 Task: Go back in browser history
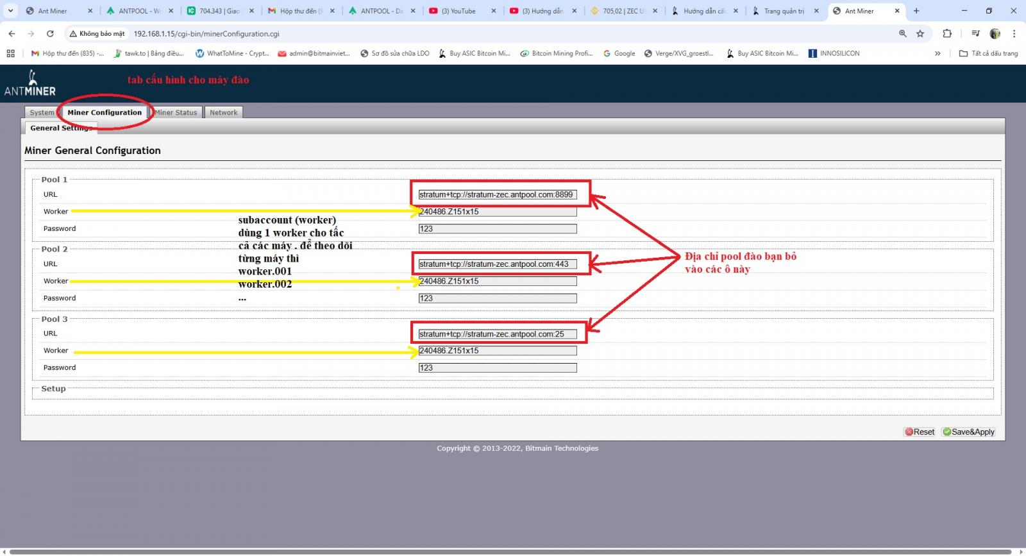(12, 33)
